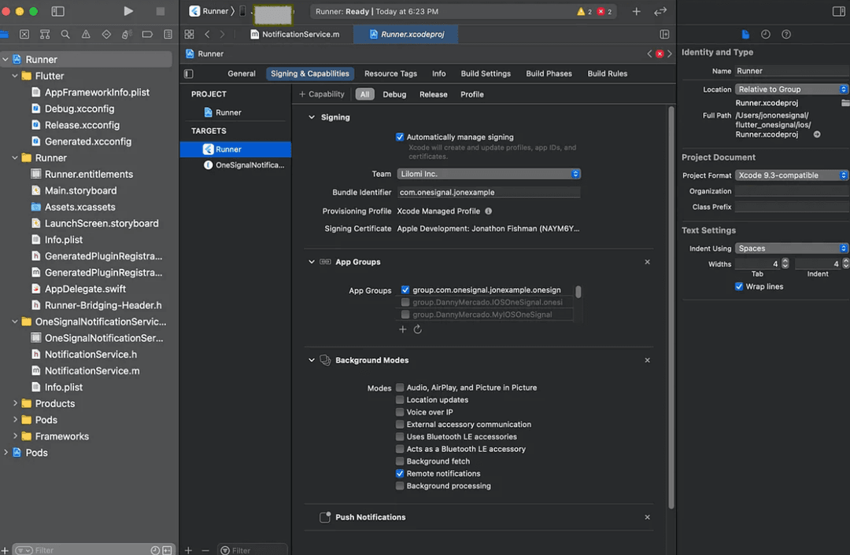Viewport: 850px width, 555px height.
Task: Collapse the Background Modes section
Action: [311, 360]
